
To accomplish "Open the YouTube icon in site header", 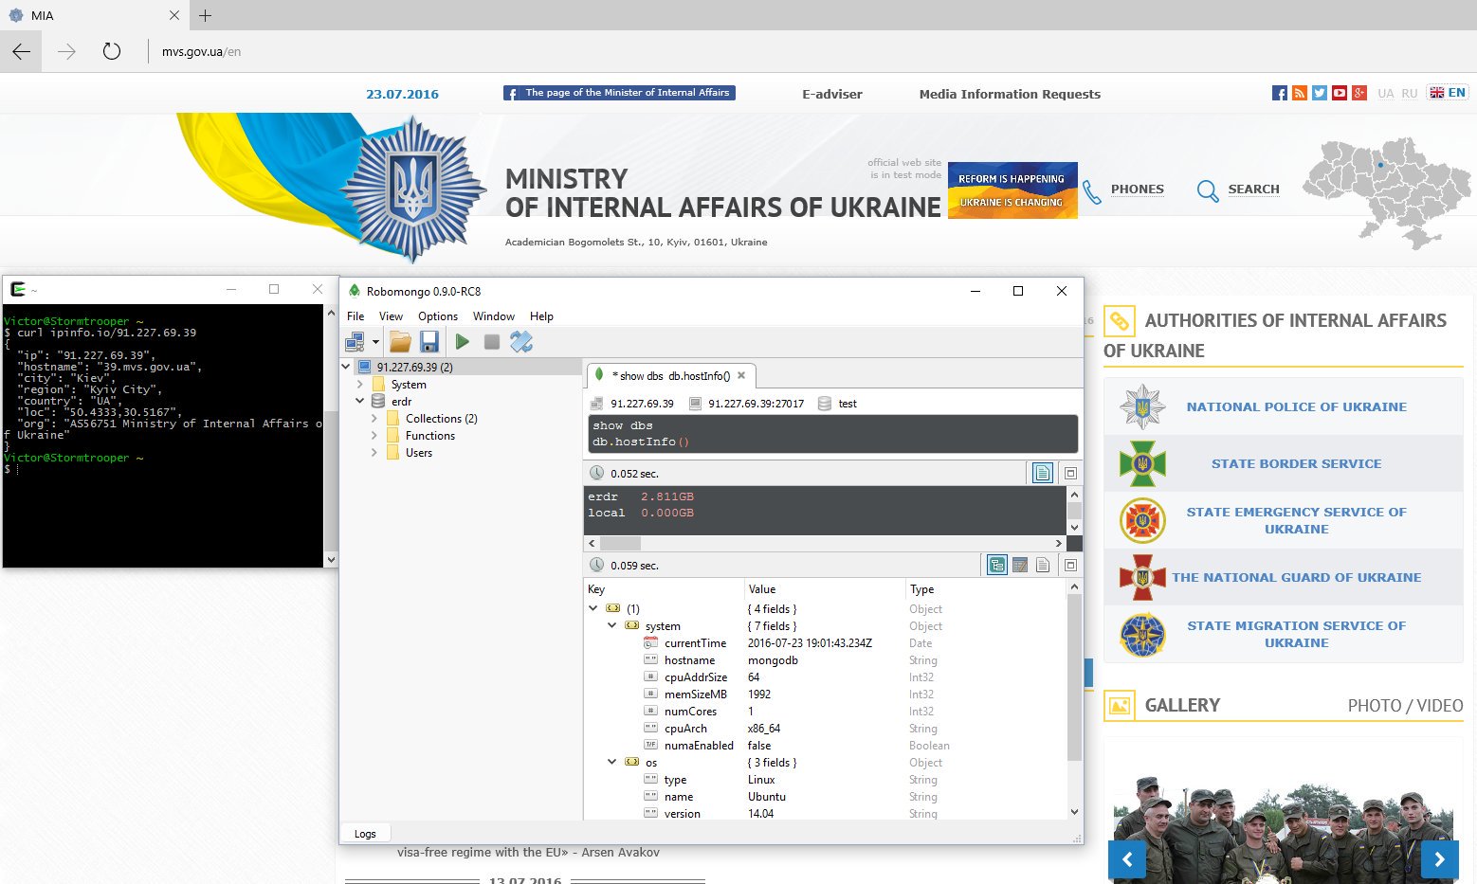I will tap(1339, 93).
